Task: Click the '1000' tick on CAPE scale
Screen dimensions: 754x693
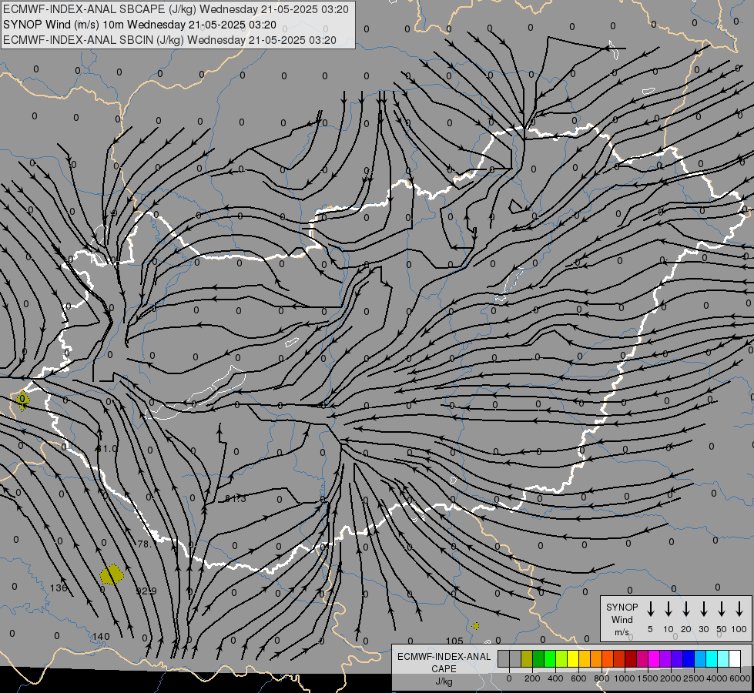Action: [624, 678]
